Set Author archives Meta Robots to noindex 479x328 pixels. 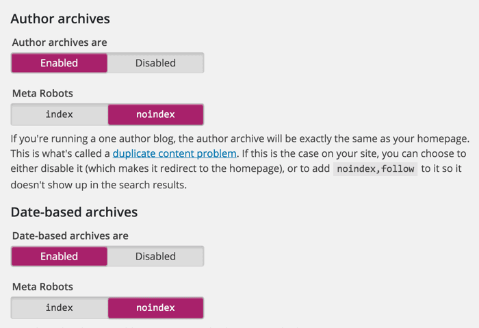(x=155, y=114)
